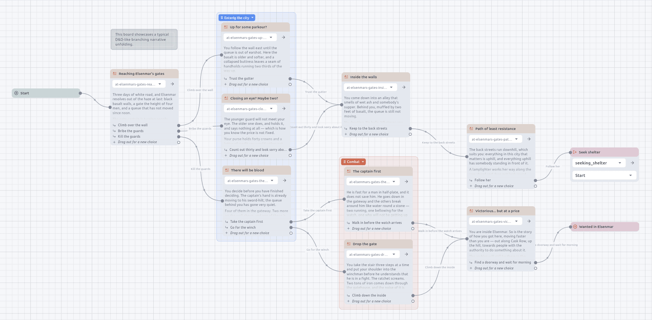Click the Wanted in Elsenmar end icon
Viewport: 652px width, 320px height.
tap(575, 227)
